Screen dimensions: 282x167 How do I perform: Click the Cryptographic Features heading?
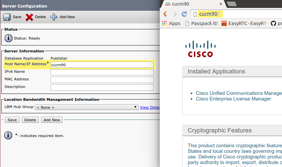click(220, 130)
